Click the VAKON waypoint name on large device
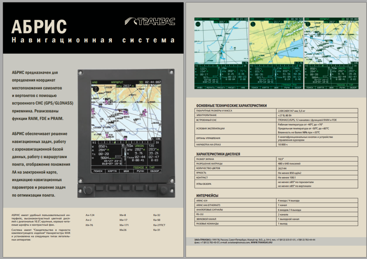 [139, 146]
